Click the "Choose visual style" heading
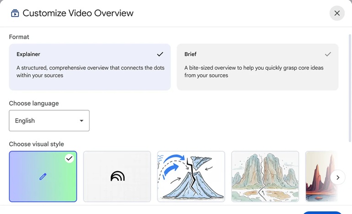 [37, 144]
